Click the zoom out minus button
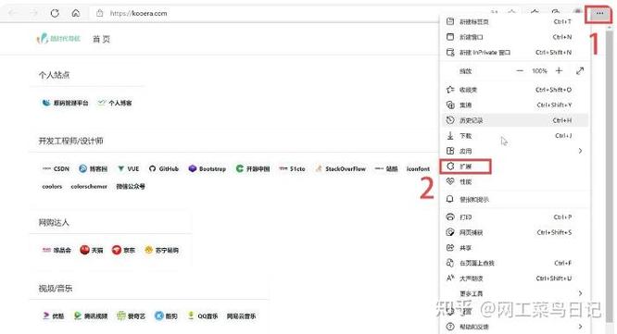This screenshot has height=334, width=617. click(x=520, y=70)
